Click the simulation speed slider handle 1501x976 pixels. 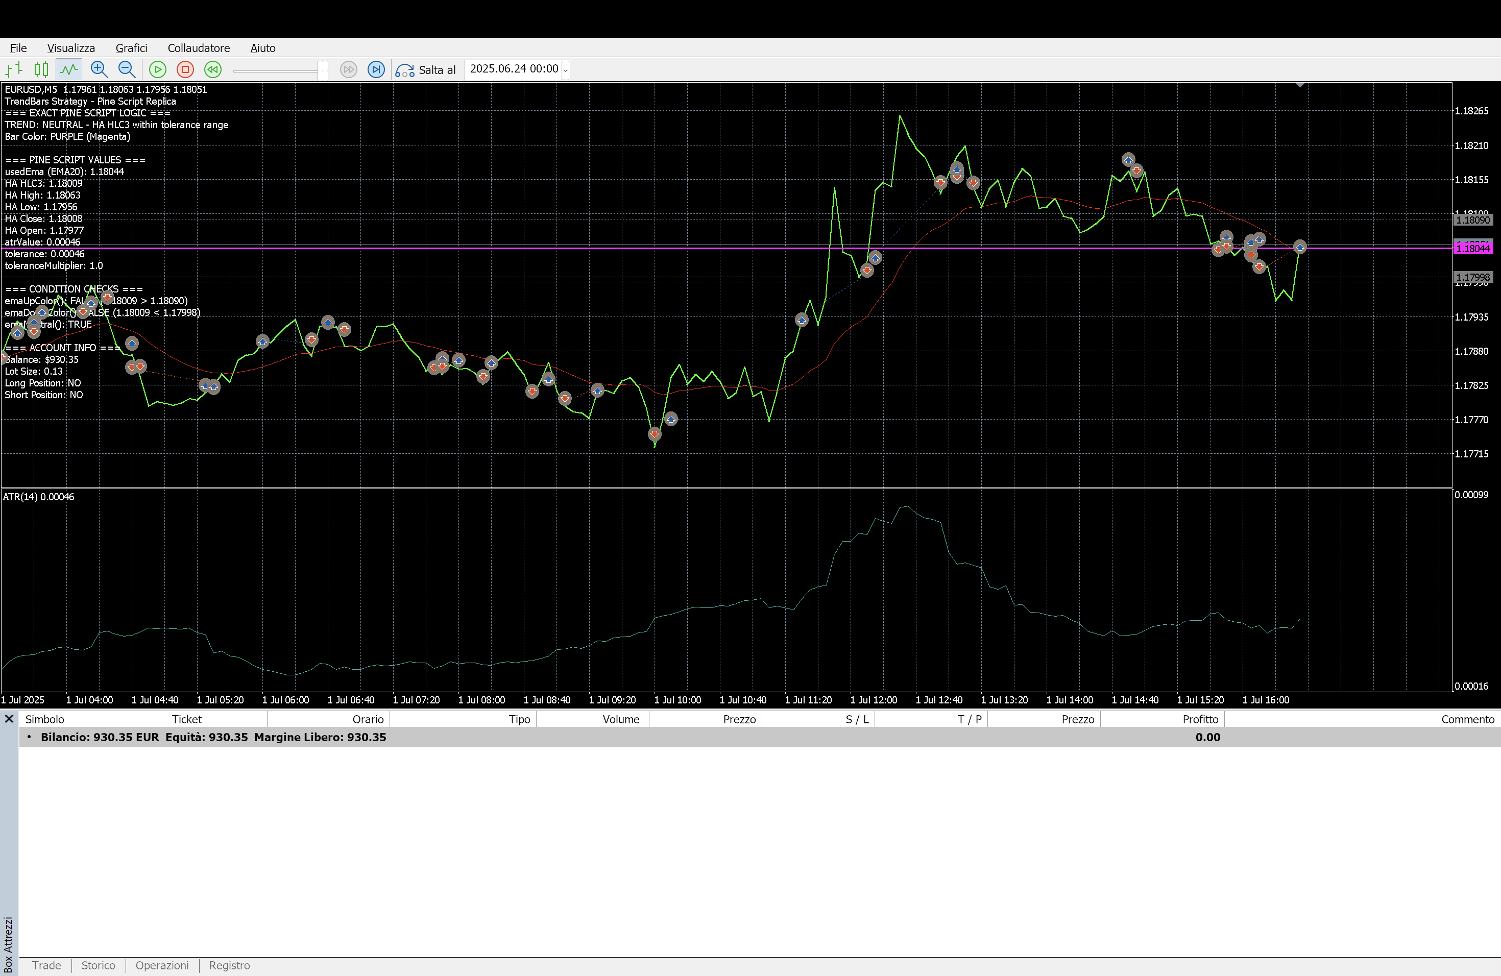[323, 70]
